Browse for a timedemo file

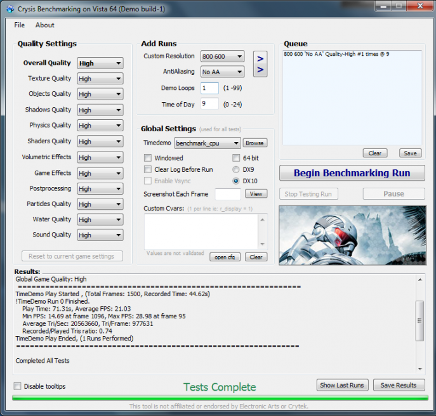pyautogui.click(x=254, y=143)
